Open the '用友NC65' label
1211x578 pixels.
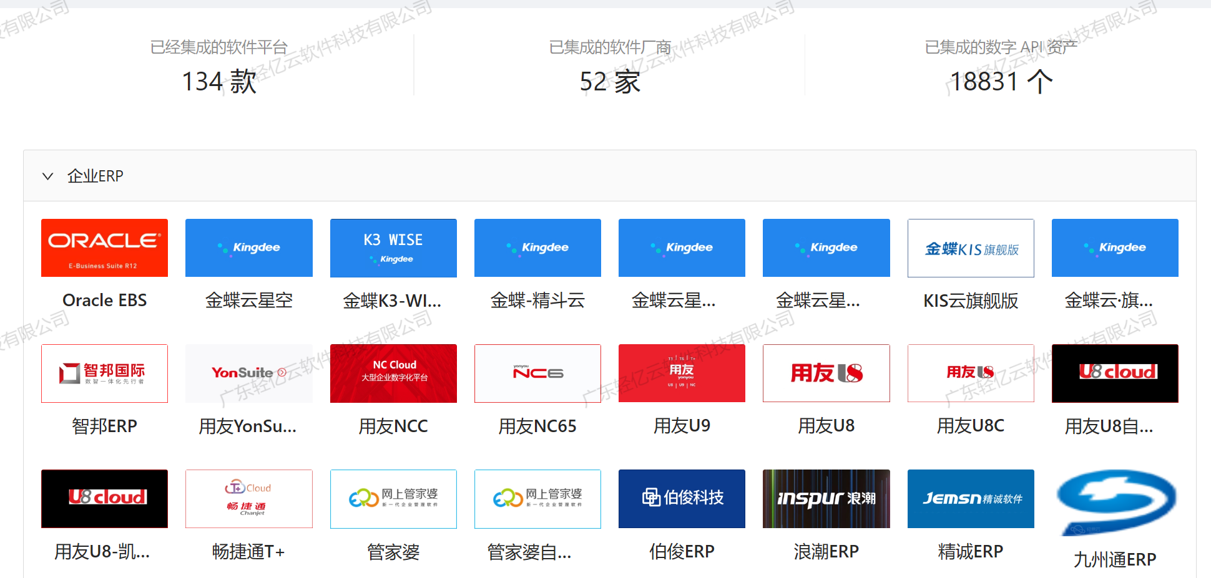click(537, 426)
